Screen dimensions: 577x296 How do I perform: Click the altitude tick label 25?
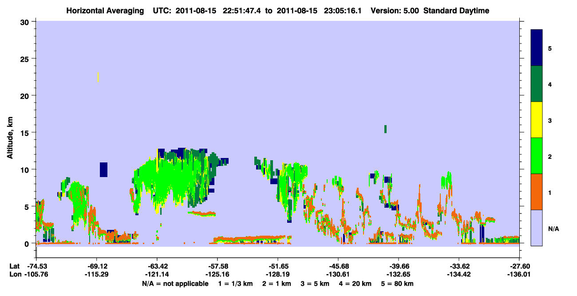[26, 59]
